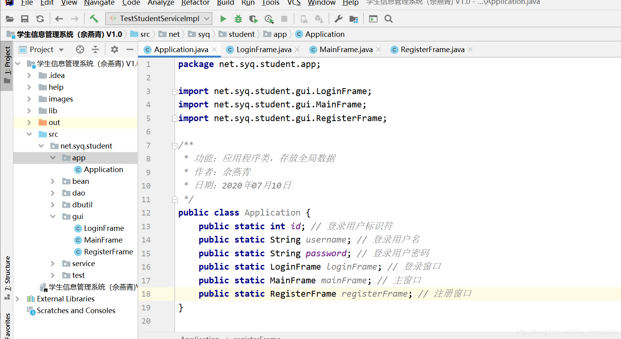This screenshot has width=621, height=339.
Task: Open Project panel gear options
Action: tap(115, 49)
